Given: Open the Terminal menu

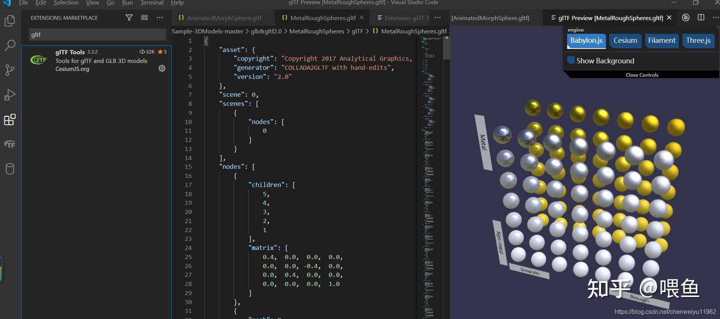Looking at the screenshot, I should (152, 3).
